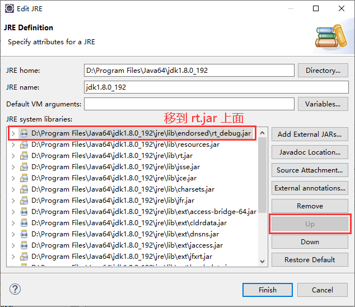Click the jar icon beside rt_debug.jar
Viewport: 355px width, 307px height.
[x=24, y=133]
